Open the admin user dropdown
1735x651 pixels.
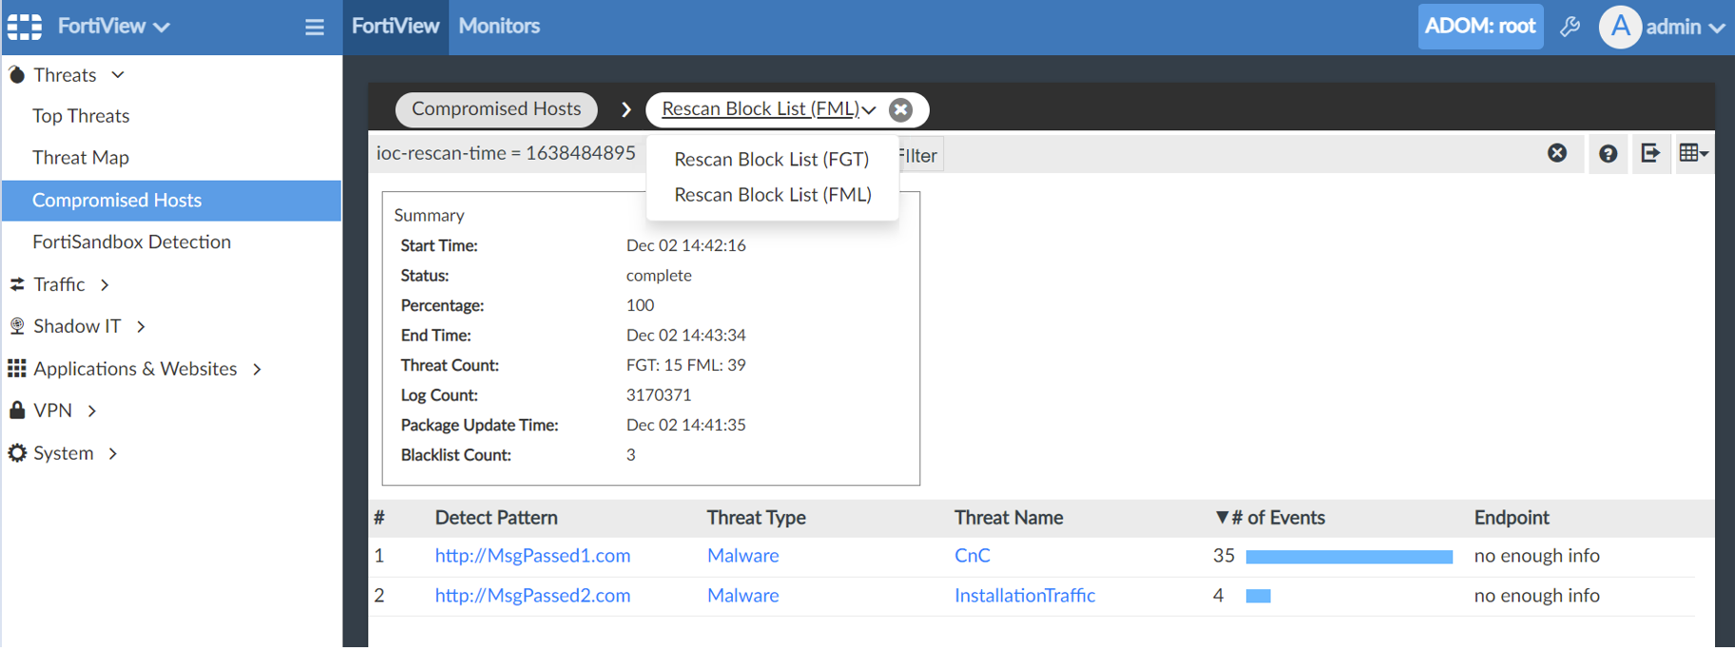[x=1686, y=27]
